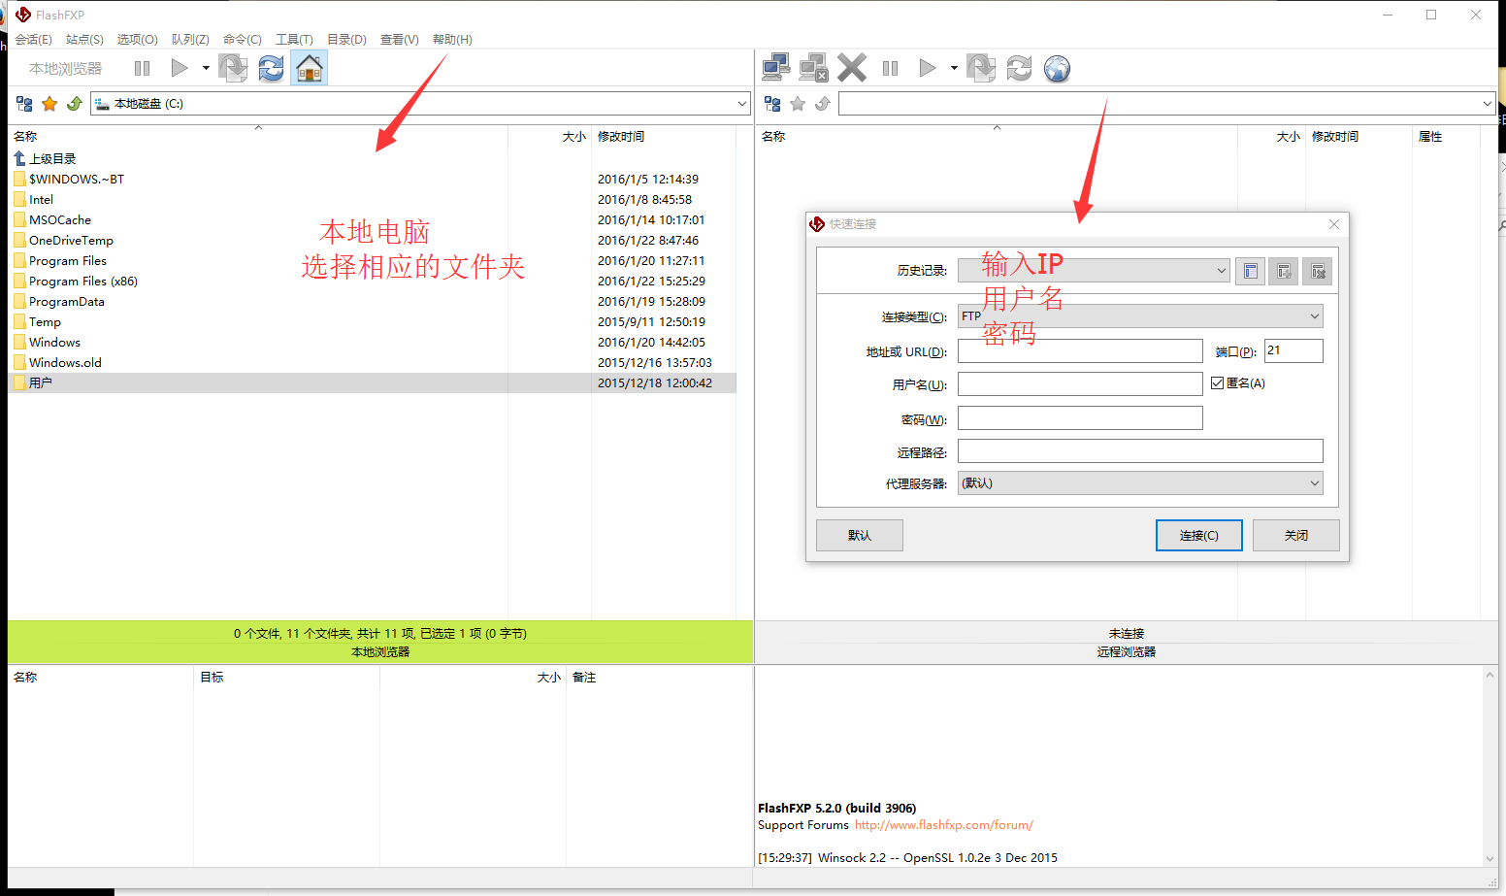Click the first icon button beside history dropdown
1506x896 pixels.
pyautogui.click(x=1250, y=271)
